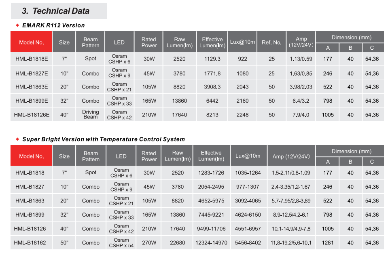The height and width of the screenshot is (255, 388).
Task: Click the red diamond beside Super Bright Version
Action: [17, 139]
